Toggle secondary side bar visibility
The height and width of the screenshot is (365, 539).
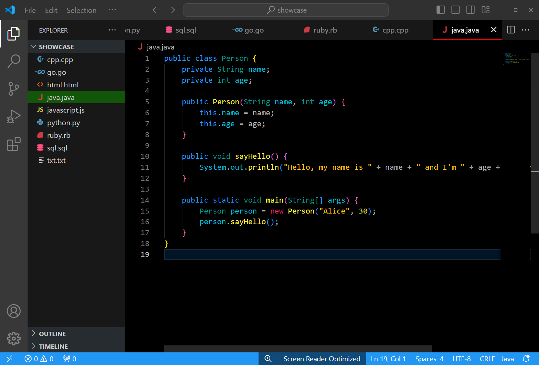tap(471, 10)
